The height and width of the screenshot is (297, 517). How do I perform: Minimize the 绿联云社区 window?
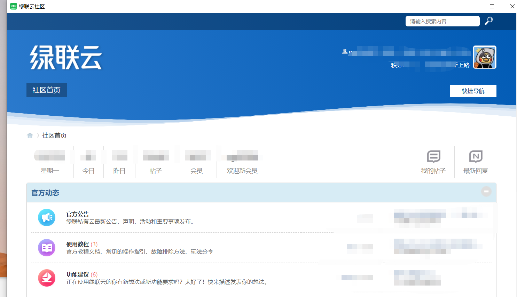[x=472, y=6]
